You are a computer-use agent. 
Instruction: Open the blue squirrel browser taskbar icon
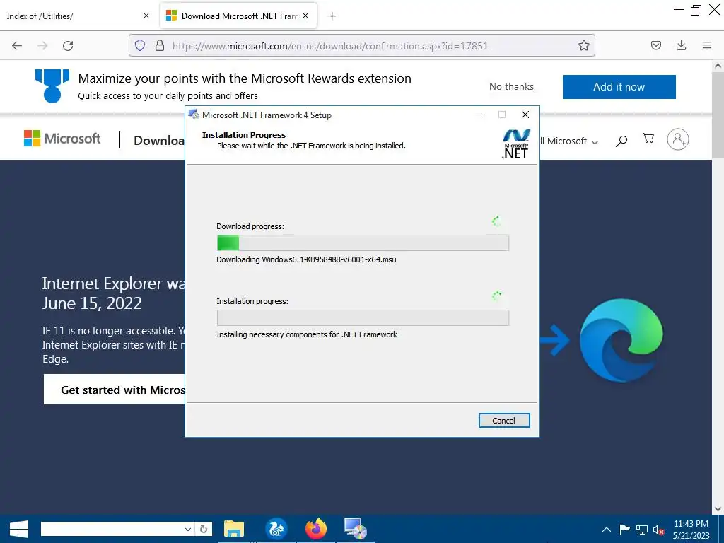click(x=276, y=529)
